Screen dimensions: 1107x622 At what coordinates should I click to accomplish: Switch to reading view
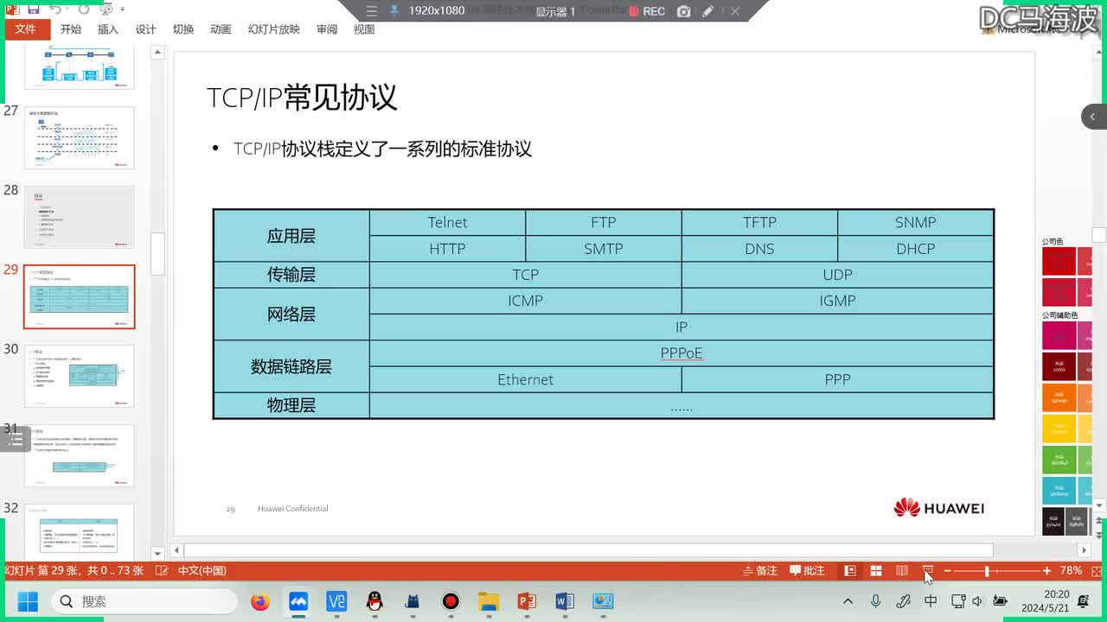point(902,571)
